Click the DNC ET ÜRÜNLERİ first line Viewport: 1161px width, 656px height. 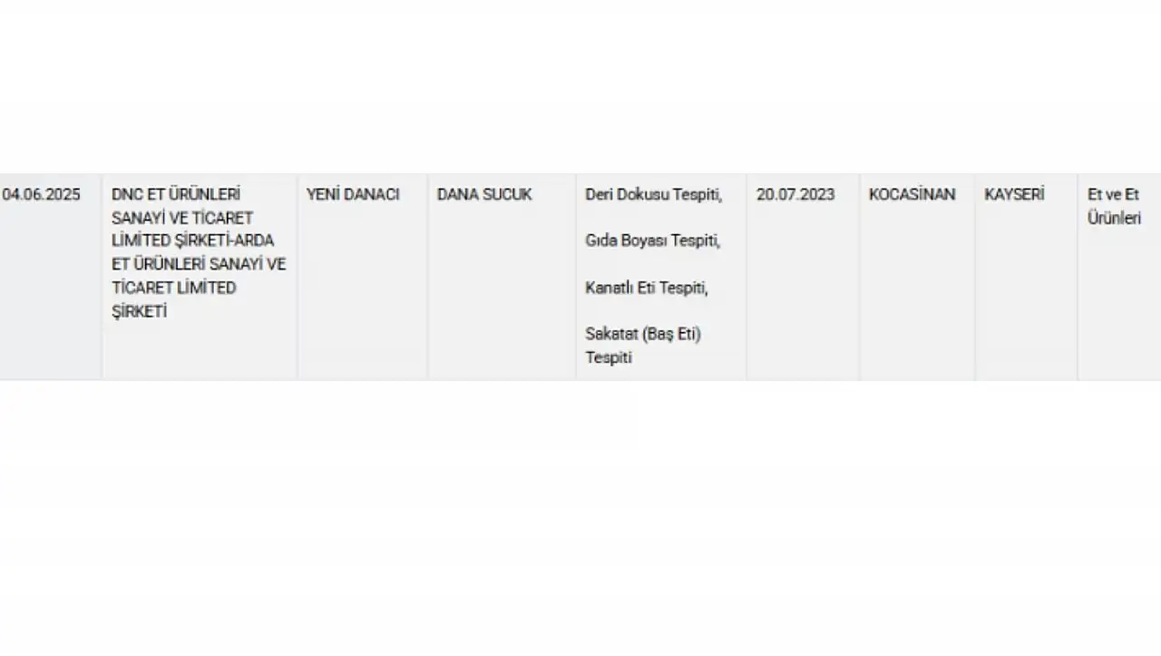coord(176,194)
